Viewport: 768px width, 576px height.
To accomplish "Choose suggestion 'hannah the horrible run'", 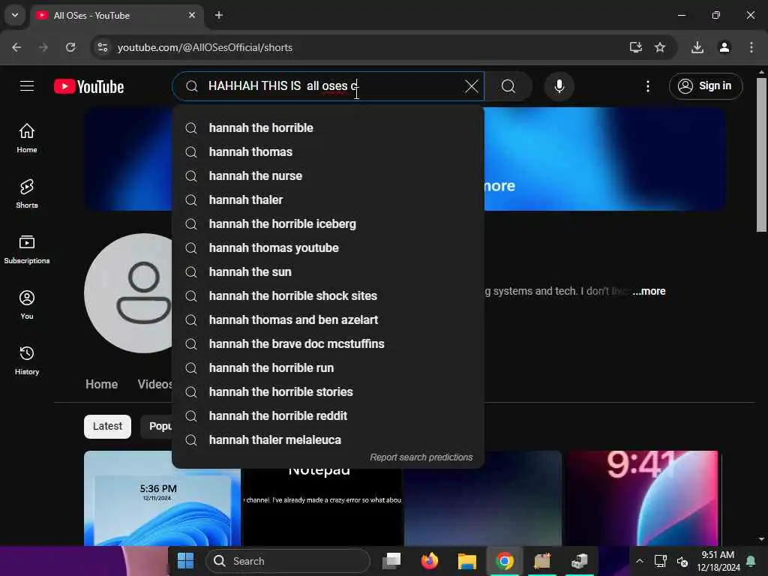I will point(328,367).
